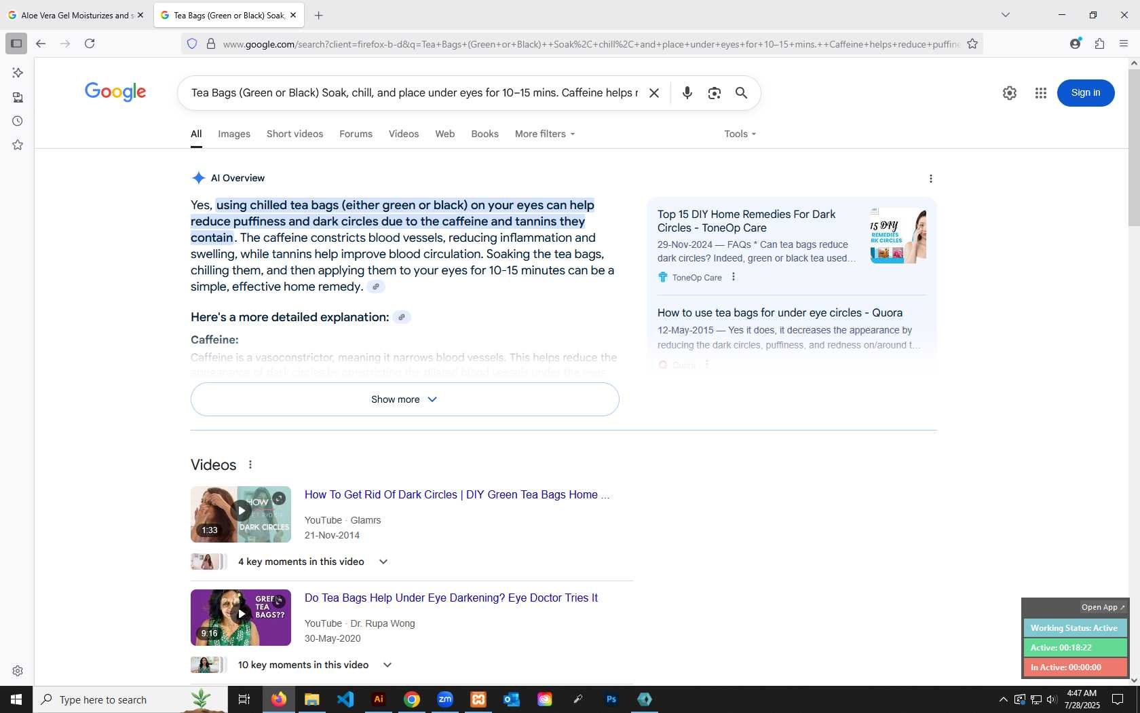The height and width of the screenshot is (713, 1140).
Task: Open synced tabs sidebar icon
Action: (x=18, y=97)
